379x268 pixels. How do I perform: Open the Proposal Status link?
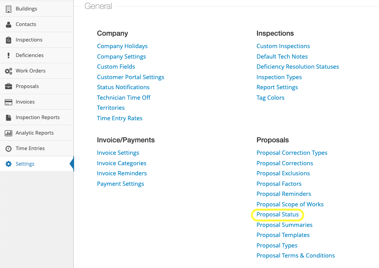click(277, 214)
